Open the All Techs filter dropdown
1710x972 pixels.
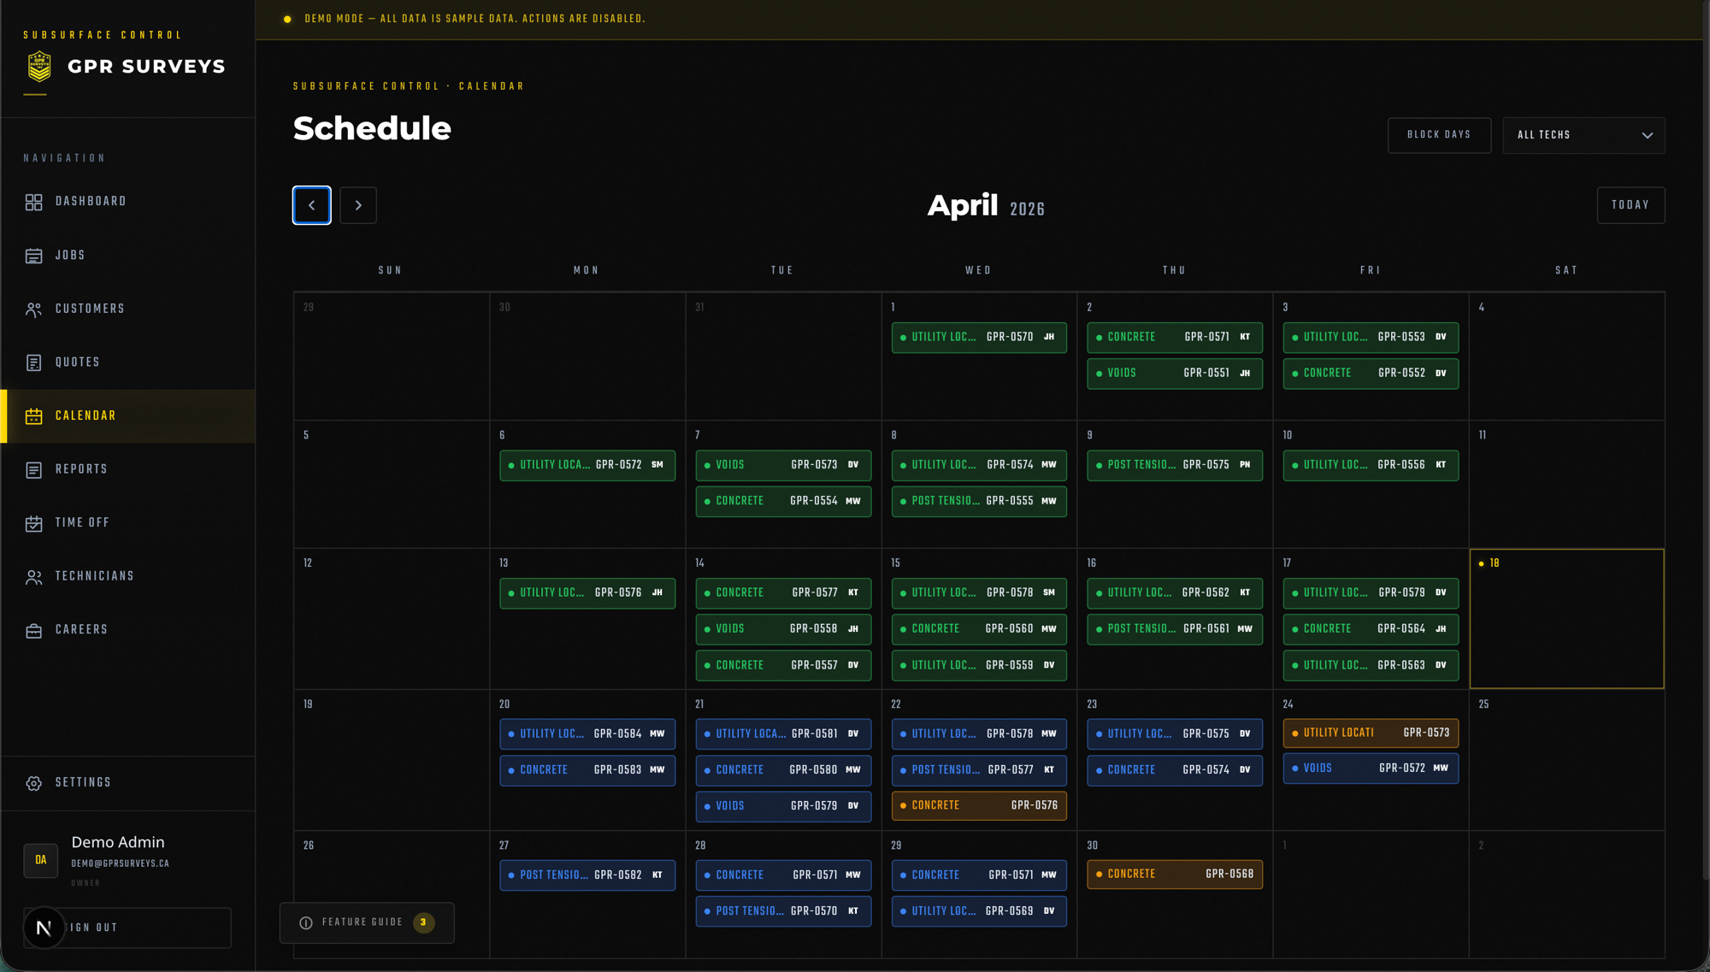[x=1583, y=135]
